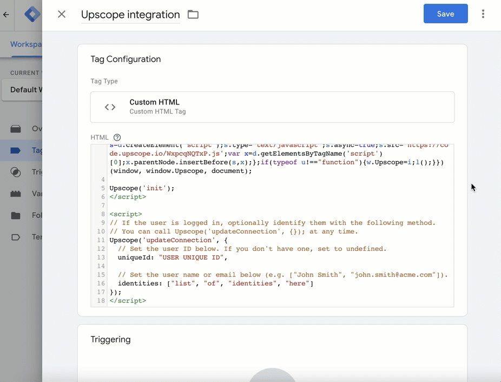Click the Google Tag Manager logo
501x382 pixels.
[x=32, y=15]
